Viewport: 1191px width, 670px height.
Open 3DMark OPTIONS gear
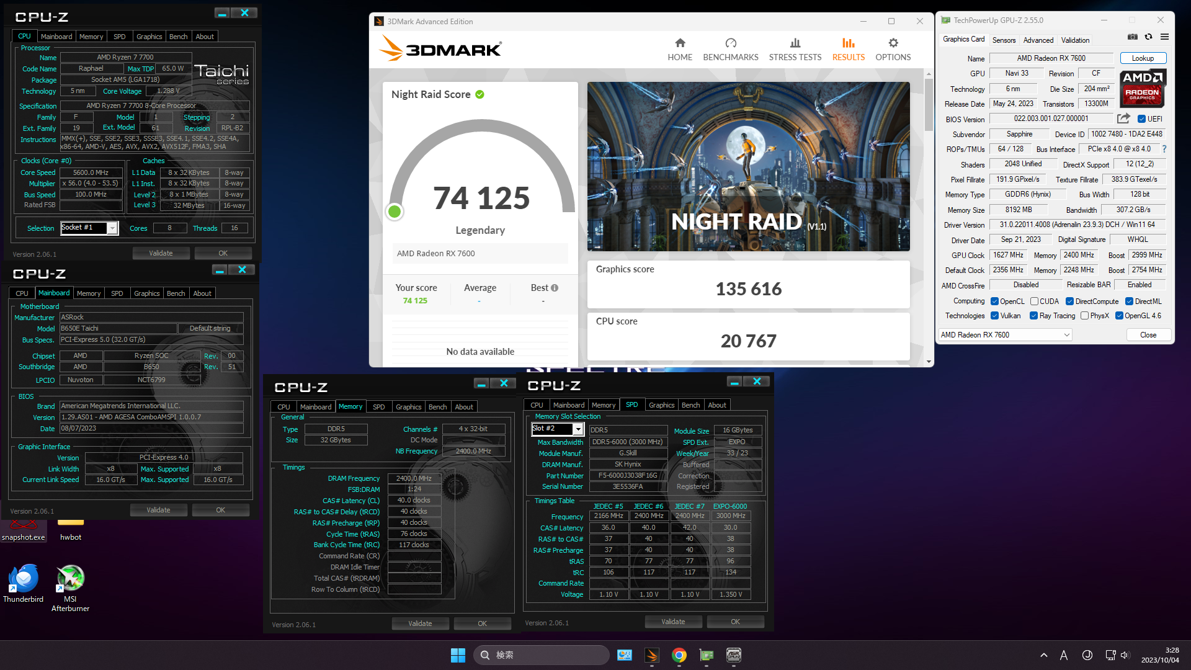[893, 49]
